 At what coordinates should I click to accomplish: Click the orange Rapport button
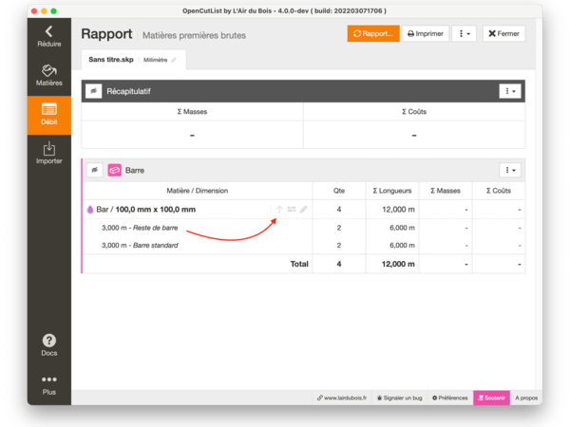(x=372, y=33)
